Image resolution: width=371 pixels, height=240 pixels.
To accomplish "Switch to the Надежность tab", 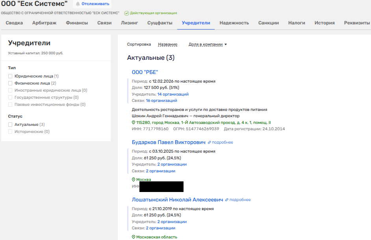I will coord(234,23).
